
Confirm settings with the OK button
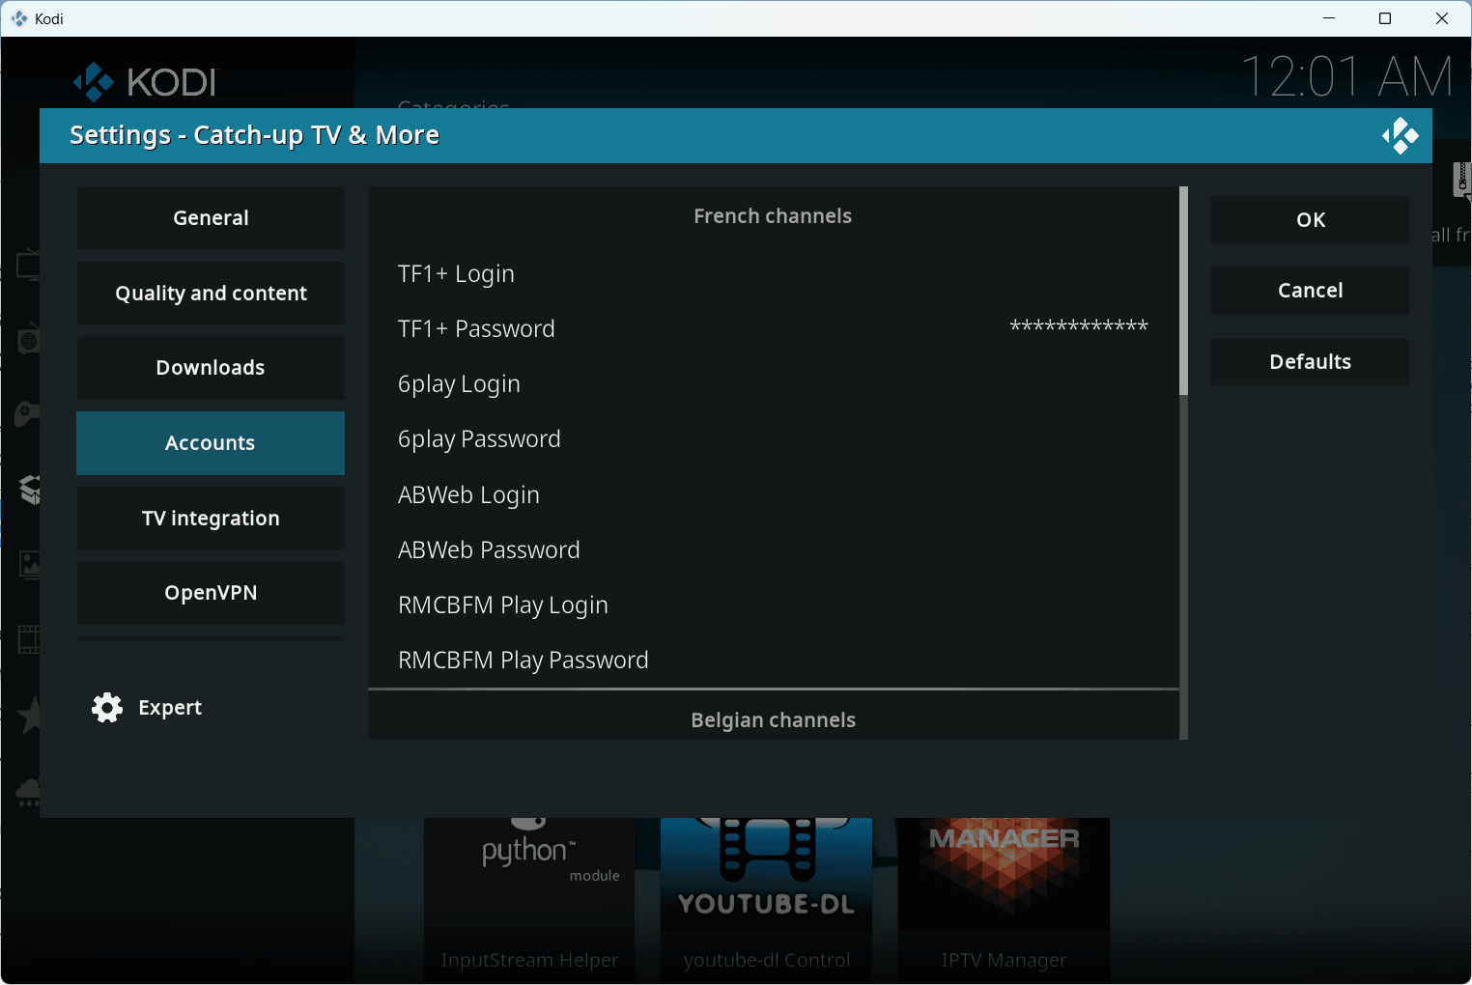1310,220
